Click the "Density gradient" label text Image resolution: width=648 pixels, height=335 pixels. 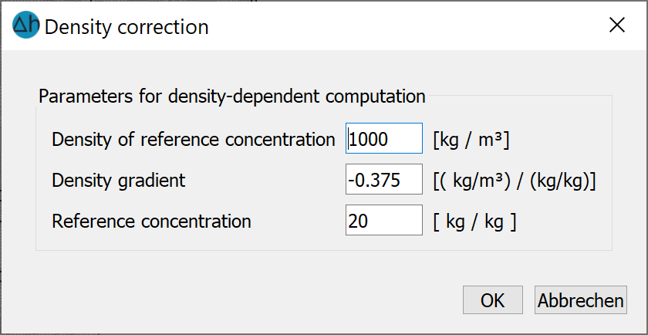tap(119, 181)
